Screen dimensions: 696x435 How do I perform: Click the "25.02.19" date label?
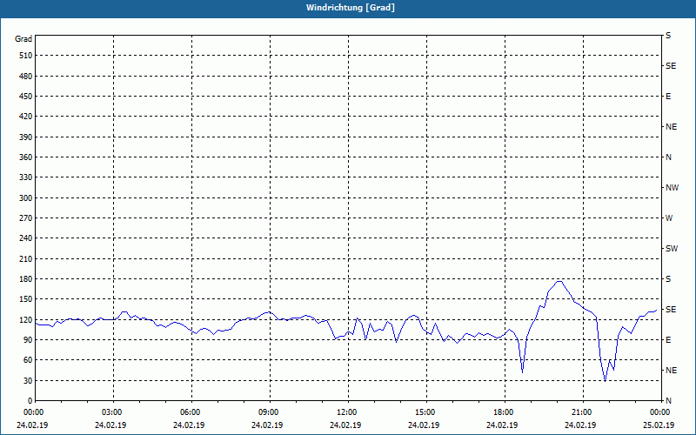point(659,425)
